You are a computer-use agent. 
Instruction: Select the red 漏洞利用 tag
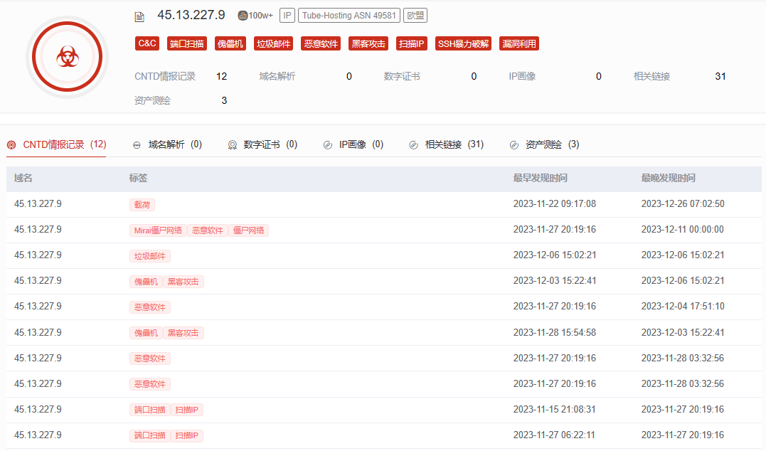tap(519, 43)
